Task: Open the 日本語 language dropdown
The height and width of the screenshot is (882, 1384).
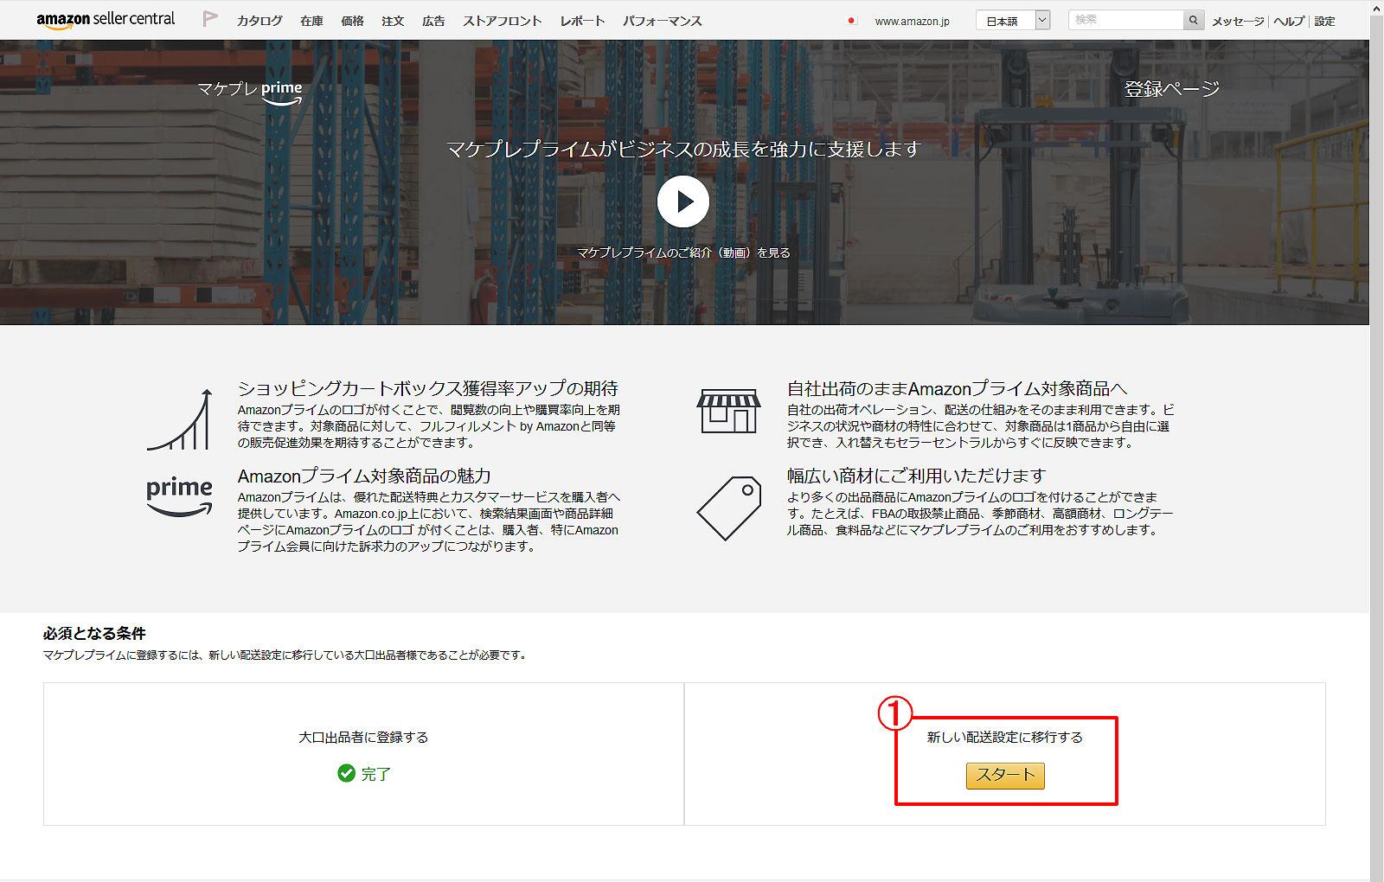Action: point(1012,21)
